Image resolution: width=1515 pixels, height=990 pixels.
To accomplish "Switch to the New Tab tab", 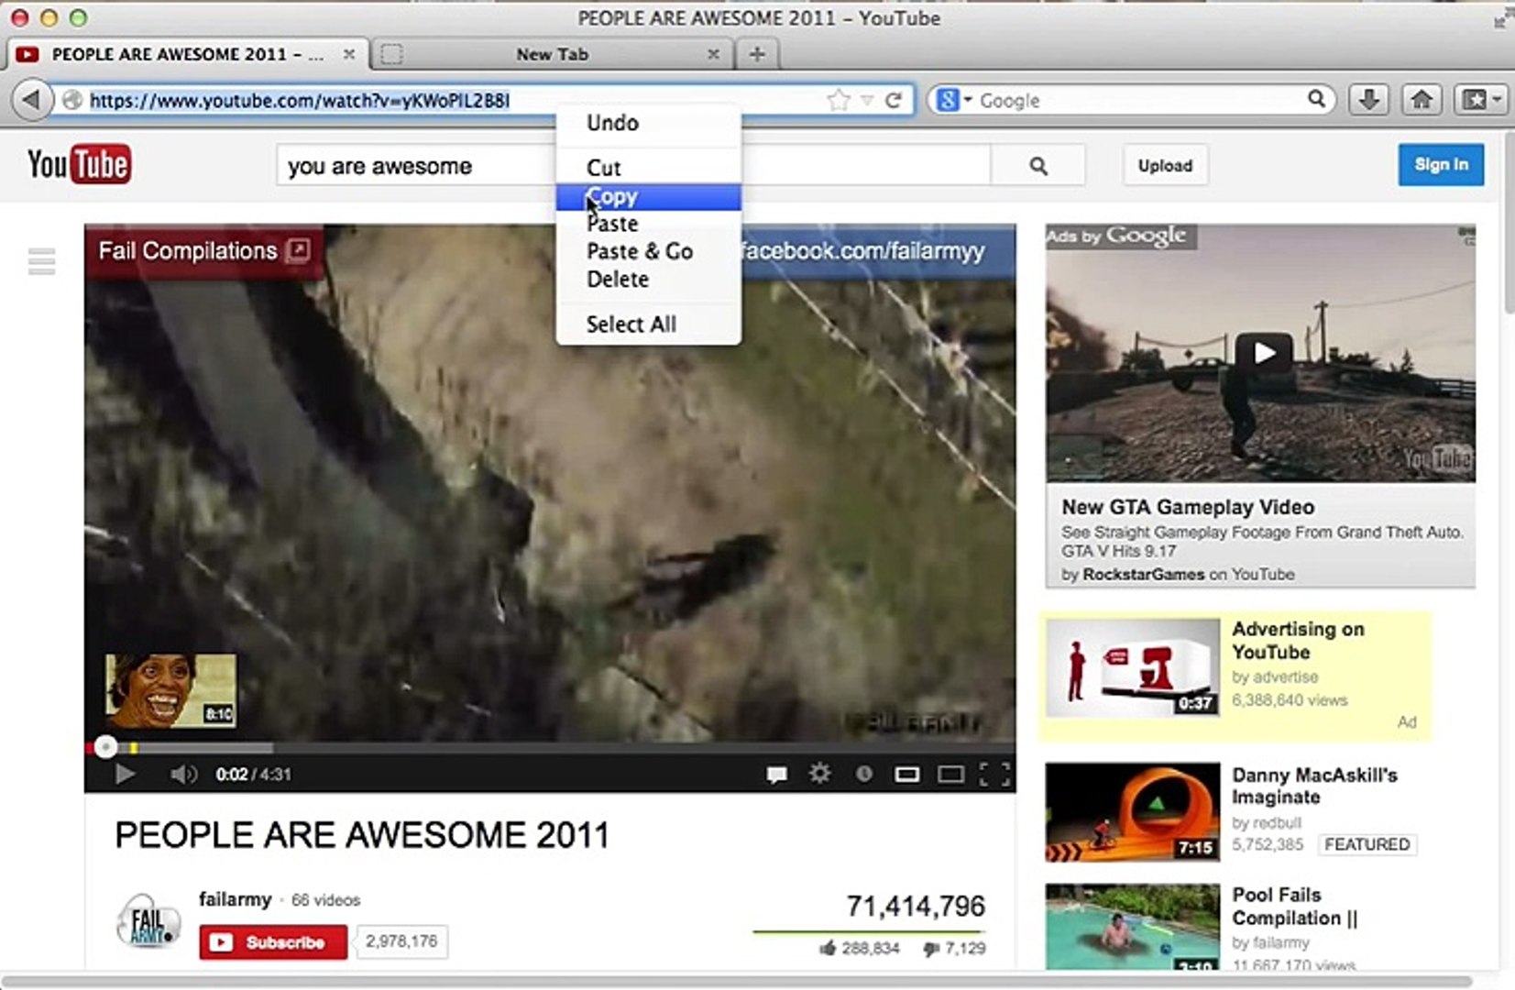I will (551, 54).
